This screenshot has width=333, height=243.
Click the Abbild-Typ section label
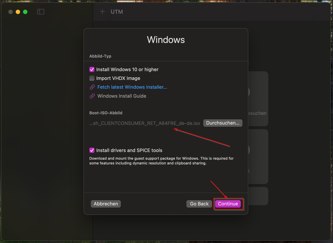[x=100, y=56]
